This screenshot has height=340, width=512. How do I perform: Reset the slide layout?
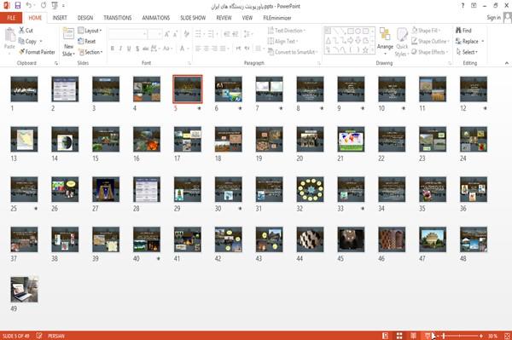[x=87, y=41]
